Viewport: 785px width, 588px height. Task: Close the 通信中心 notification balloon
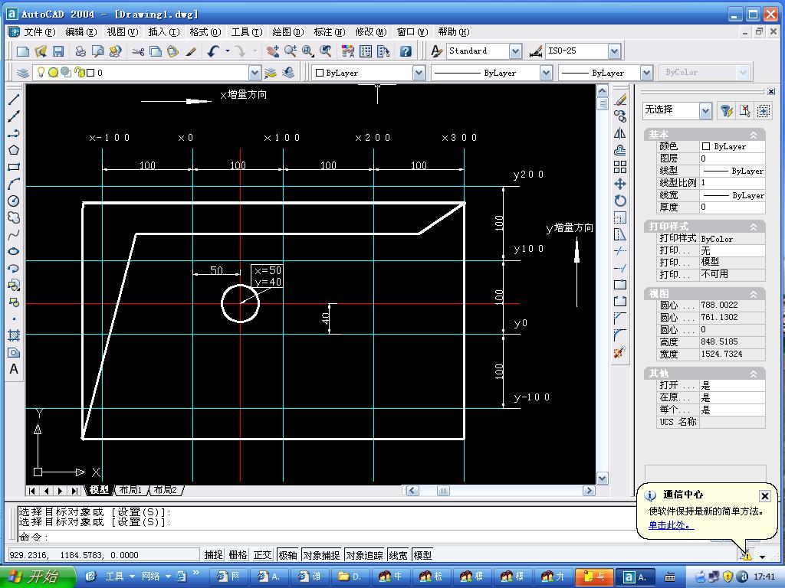pos(765,496)
